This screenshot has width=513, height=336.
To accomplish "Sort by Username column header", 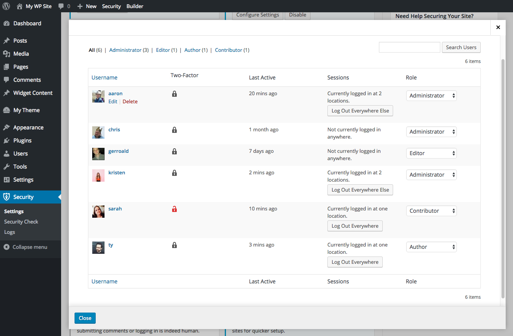I will click(x=105, y=78).
